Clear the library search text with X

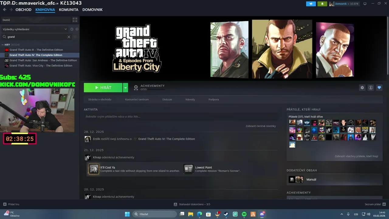click(69, 37)
